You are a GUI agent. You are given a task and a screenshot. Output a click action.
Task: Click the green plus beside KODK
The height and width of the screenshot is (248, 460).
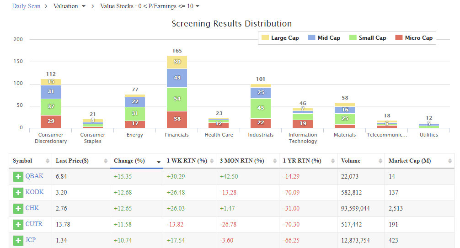(x=18, y=193)
